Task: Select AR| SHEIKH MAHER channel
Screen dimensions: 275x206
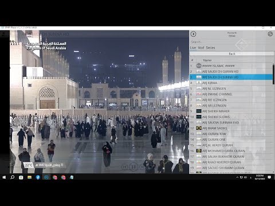Action: point(231,111)
